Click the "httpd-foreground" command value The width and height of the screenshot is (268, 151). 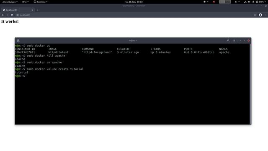pos(97,52)
